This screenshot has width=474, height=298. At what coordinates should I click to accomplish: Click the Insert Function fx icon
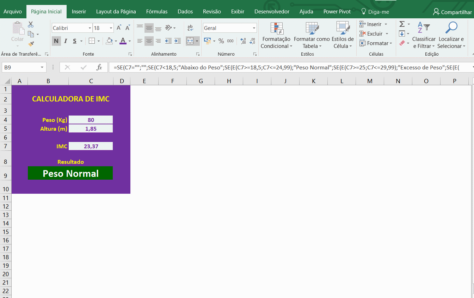[99, 67]
